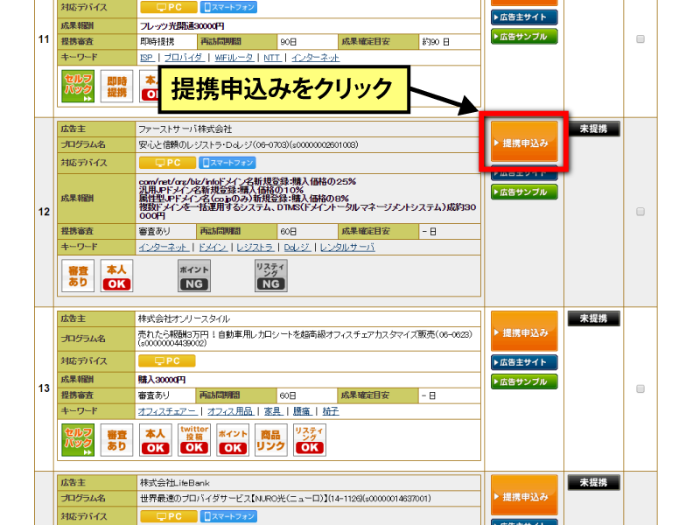The height and width of the screenshot is (525, 700).
Task: Click the 商品リンク icon in row 13
Action: (x=271, y=440)
